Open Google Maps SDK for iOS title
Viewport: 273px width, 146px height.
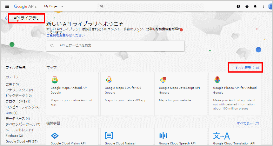coord(123,88)
